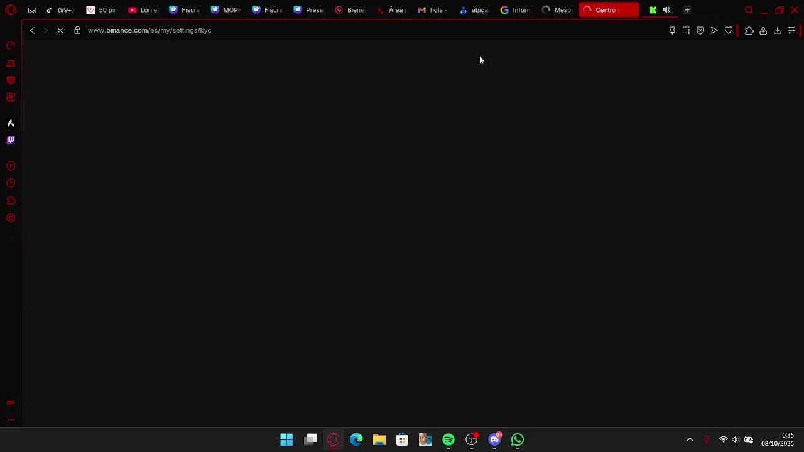Open Spotify from the taskbar
This screenshot has height=452, width=804.
pos(448,439)
